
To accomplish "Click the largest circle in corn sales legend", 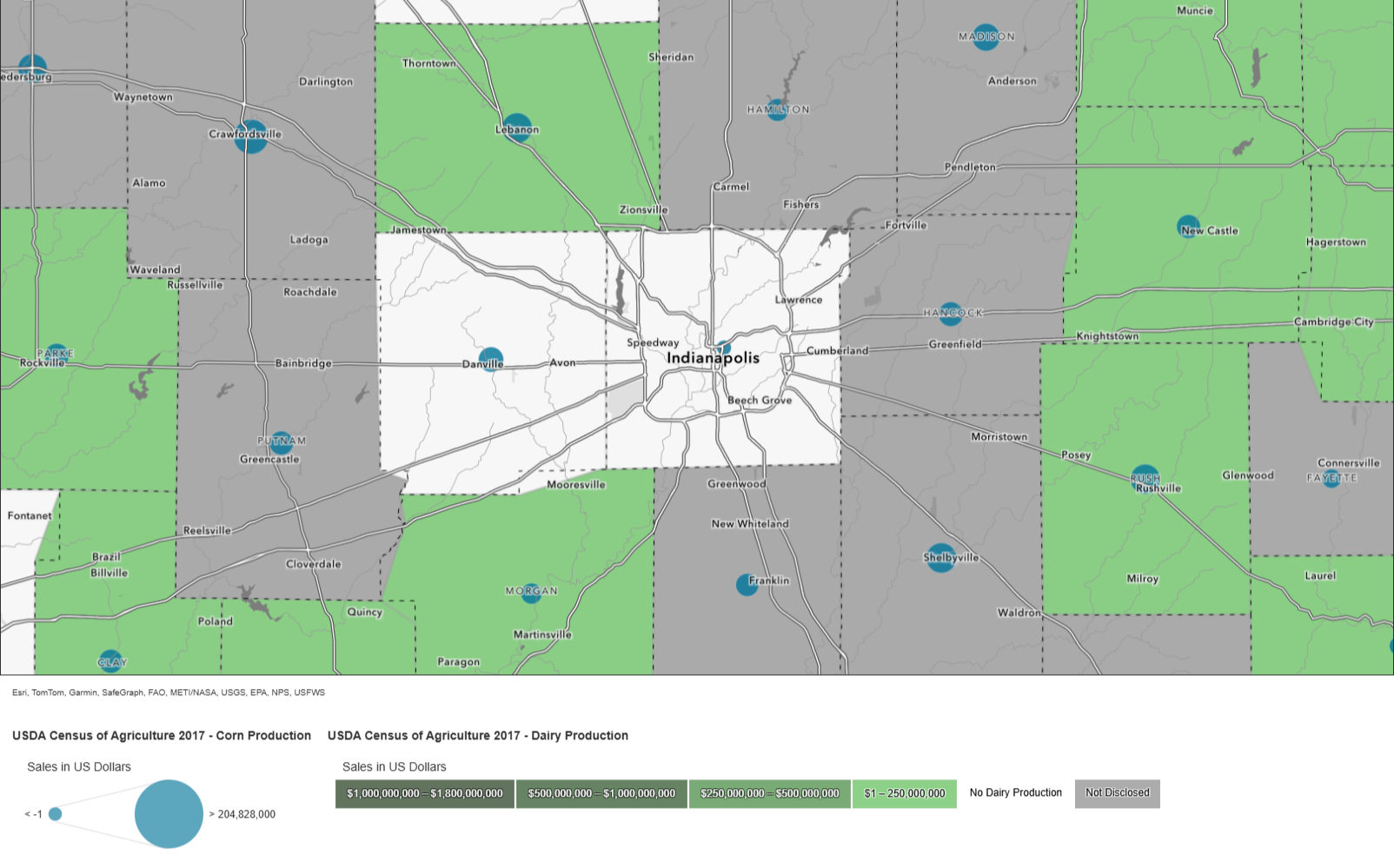I will tap(170, 814).
